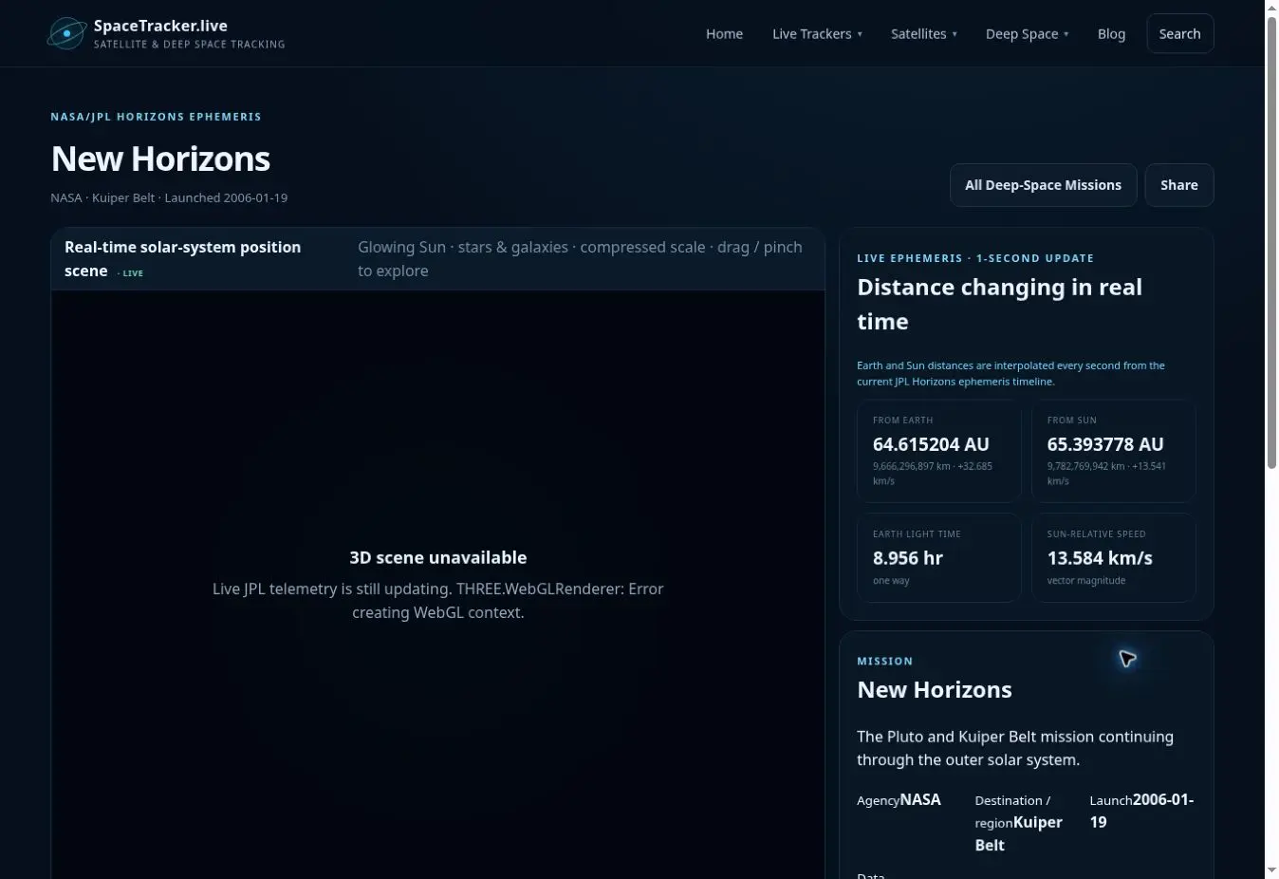Click the From Earth 64.615204 AU value
Image resolution: width=1279 pixels, height=879 pixels.
pyautogui.click(x=931, y=444)
